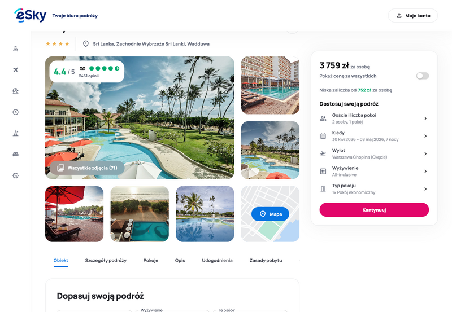Select the last minute clock sidebar icon

click(x=16, y=112)
